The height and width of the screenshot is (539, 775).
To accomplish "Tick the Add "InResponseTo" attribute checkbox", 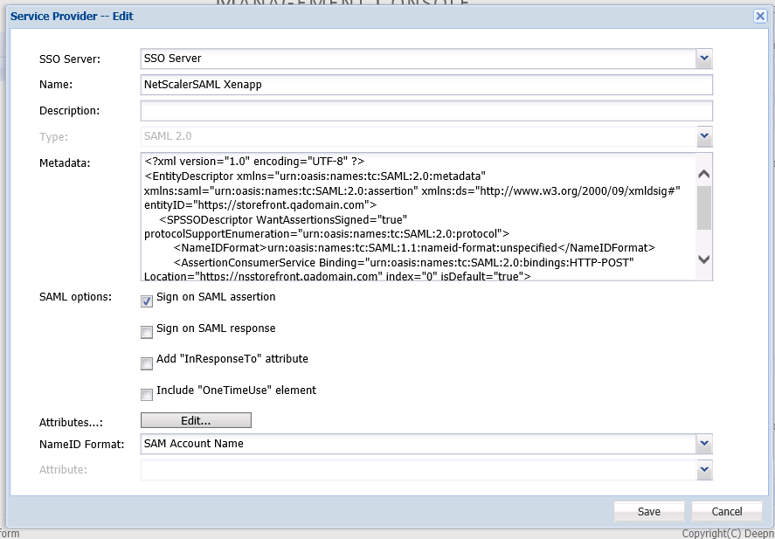I will (x=147, y=363).
